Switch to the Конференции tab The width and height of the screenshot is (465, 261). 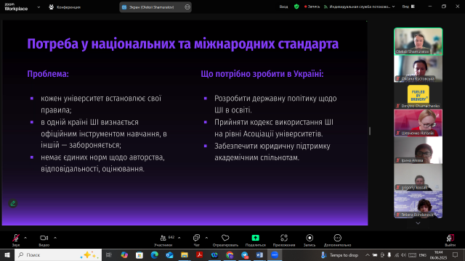(x=65, y=7)
